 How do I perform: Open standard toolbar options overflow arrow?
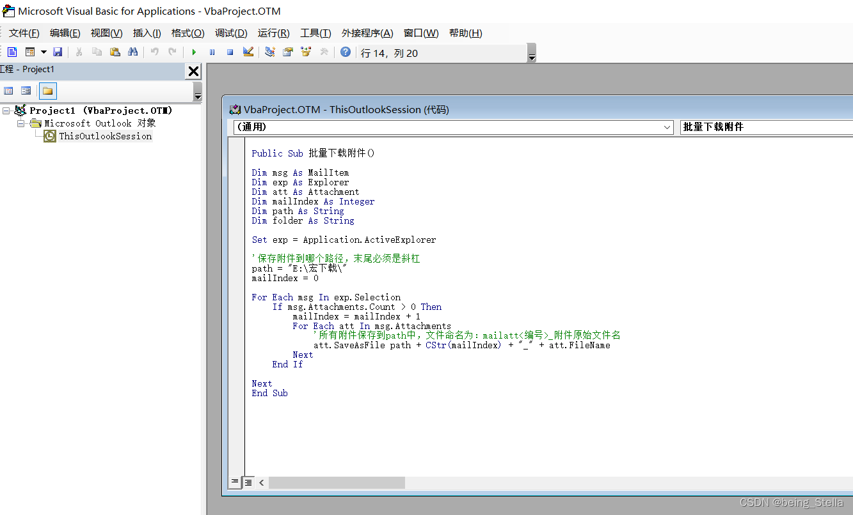[532, 53]
